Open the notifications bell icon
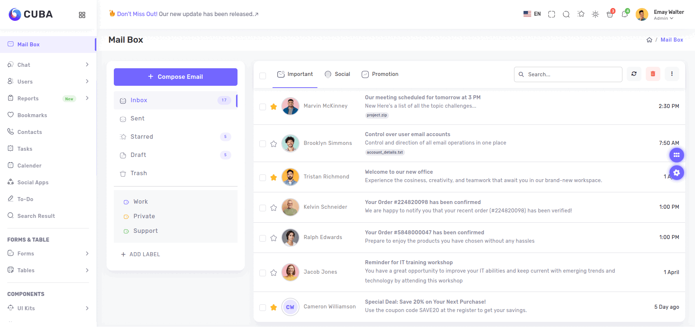This screenshot has height=327, width=695. (x=625, y=14)
